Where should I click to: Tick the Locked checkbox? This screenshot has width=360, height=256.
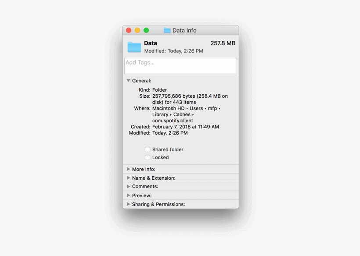148,157
